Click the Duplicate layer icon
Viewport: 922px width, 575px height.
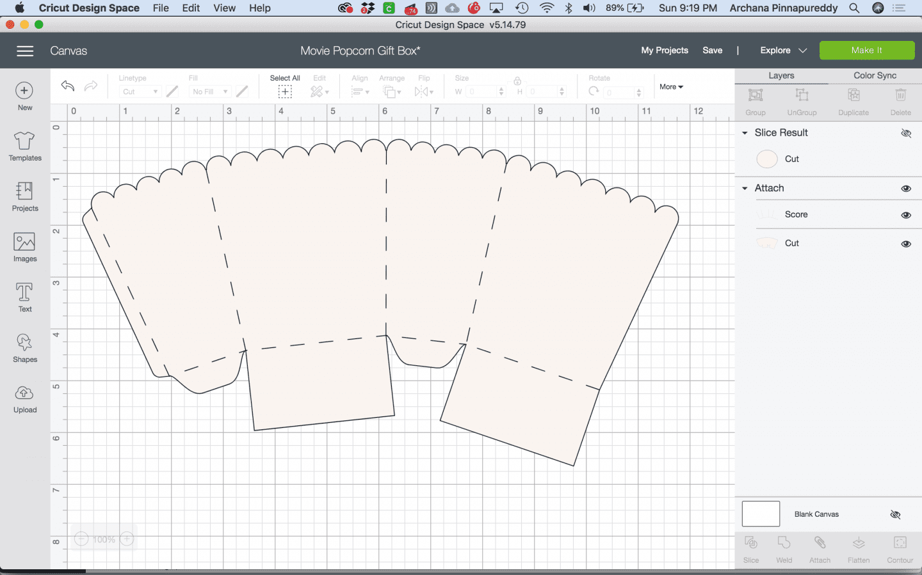coord(853,95)
